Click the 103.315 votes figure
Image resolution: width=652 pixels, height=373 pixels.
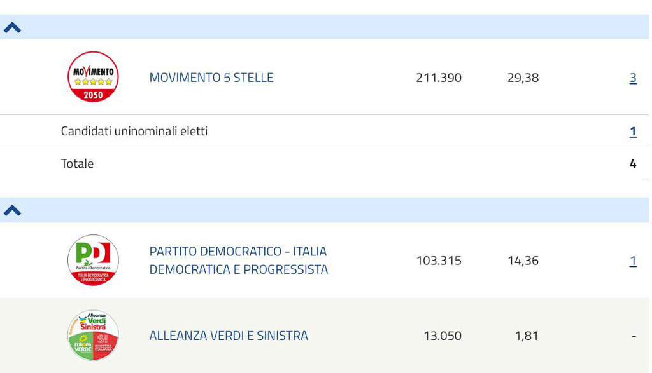[x=439, y=261]
